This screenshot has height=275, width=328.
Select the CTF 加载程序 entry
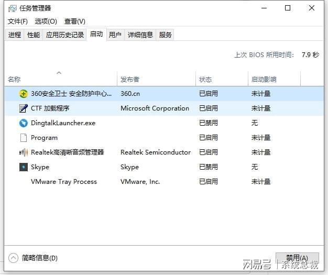50,108
